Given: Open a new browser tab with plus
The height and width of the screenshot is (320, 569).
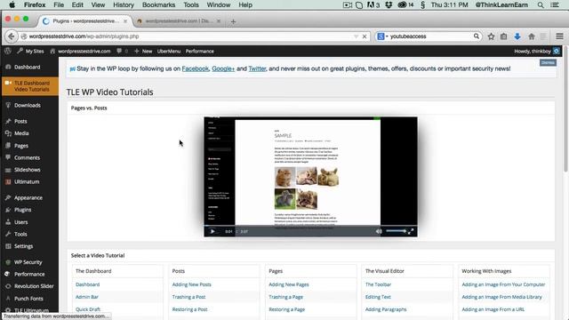Looking at the screenshot, I should point(233,21).
